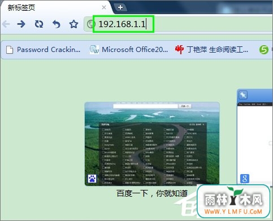Screen dimensions: 273x221
Task: Reload the page with refresh icon
Action: 39,24
